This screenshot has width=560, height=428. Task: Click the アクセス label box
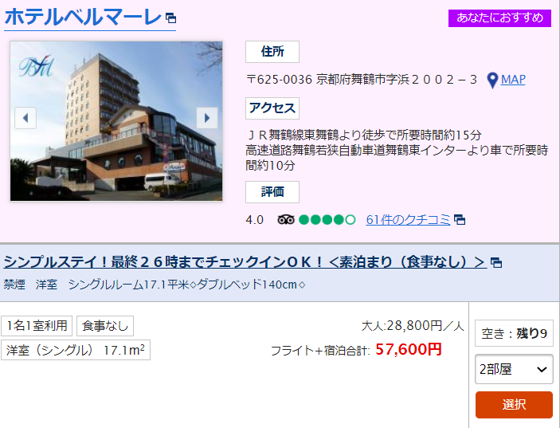[x=272, y=108]
